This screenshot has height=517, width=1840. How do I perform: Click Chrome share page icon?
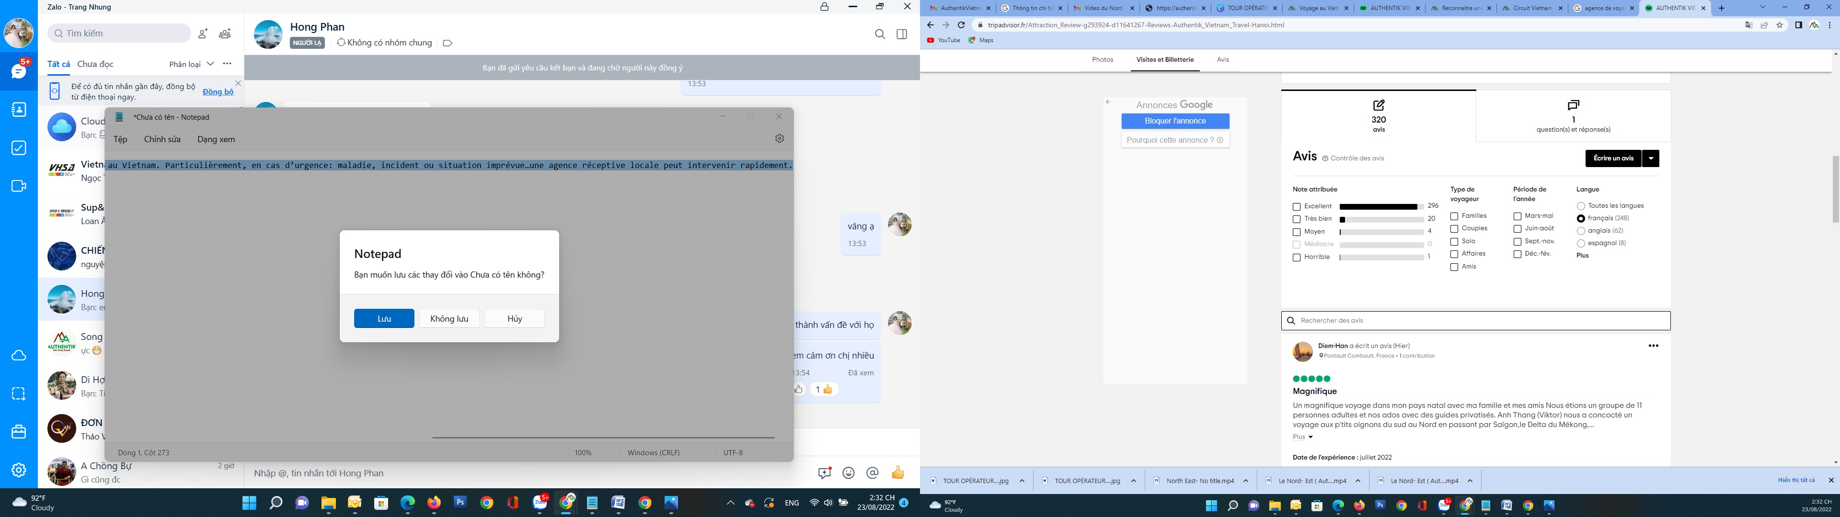click(x=1764, y=25)
